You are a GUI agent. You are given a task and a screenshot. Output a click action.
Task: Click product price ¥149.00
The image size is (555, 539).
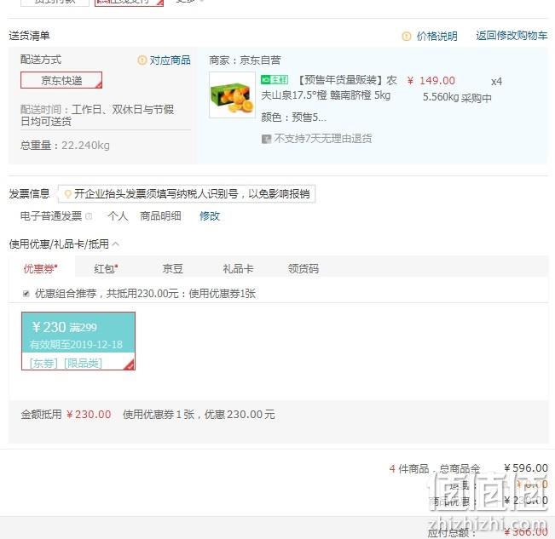click(x=431, y=81)
